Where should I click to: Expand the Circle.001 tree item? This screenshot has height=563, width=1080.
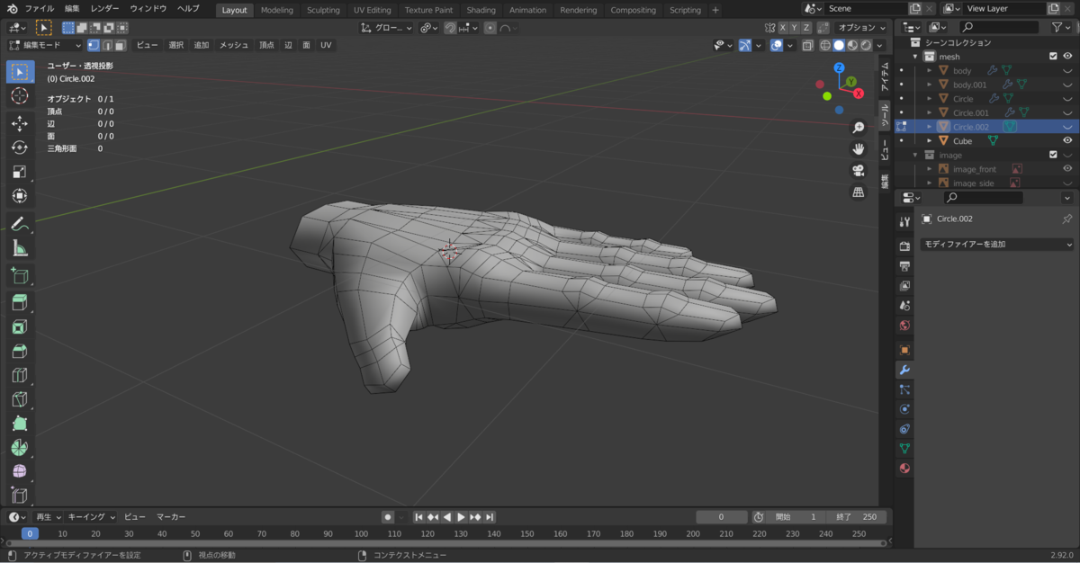tap(930, 112)
